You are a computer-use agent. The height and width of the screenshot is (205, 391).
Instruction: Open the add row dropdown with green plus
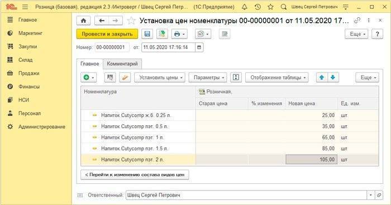(88, 77)
